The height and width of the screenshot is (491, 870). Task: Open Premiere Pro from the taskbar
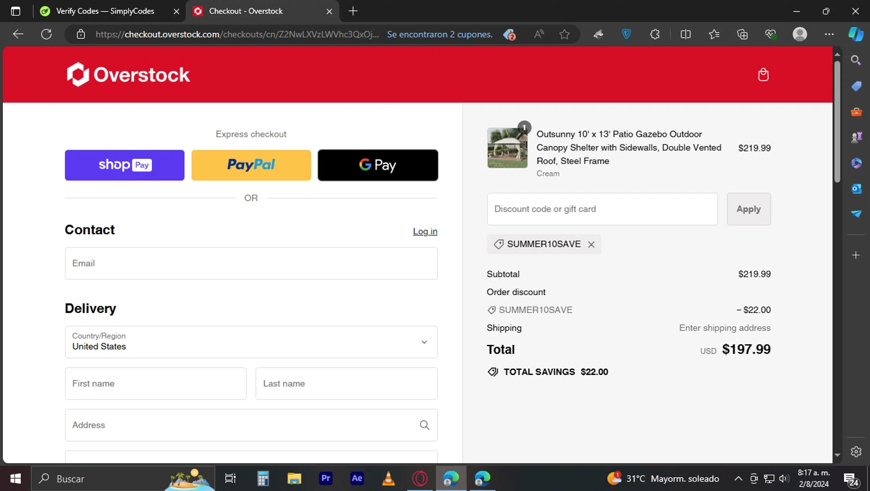click(326, 479)
